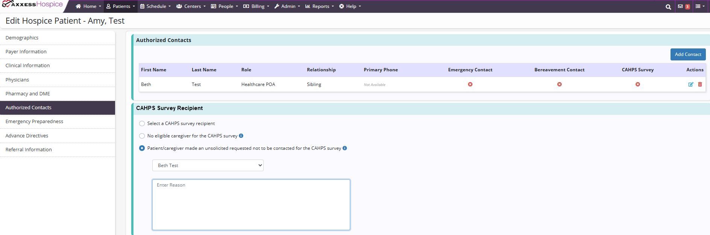This screenshot has width=710, height=235.
Task: Click info icon beside unsolicited request option
Action: (x=344, y=148)
